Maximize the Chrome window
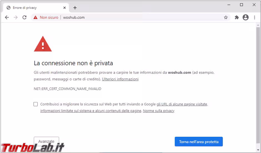The image size is (261, 153). pos(242,5)
